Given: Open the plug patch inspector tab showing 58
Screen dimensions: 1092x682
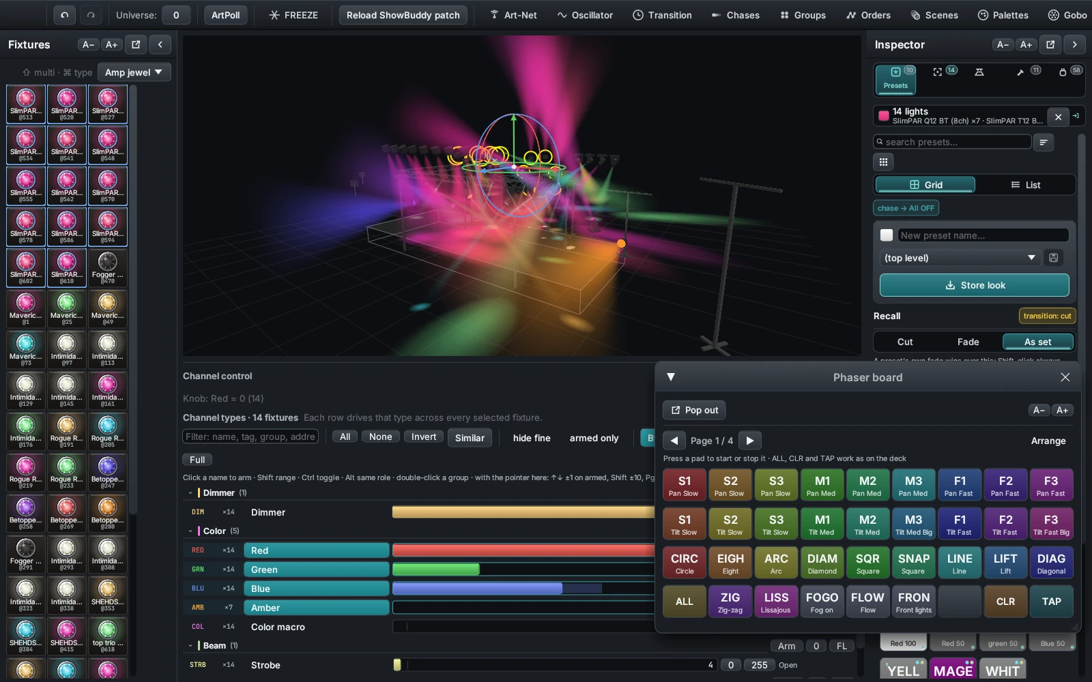Looking at the screenshot, I should (x=1069, y=72).
